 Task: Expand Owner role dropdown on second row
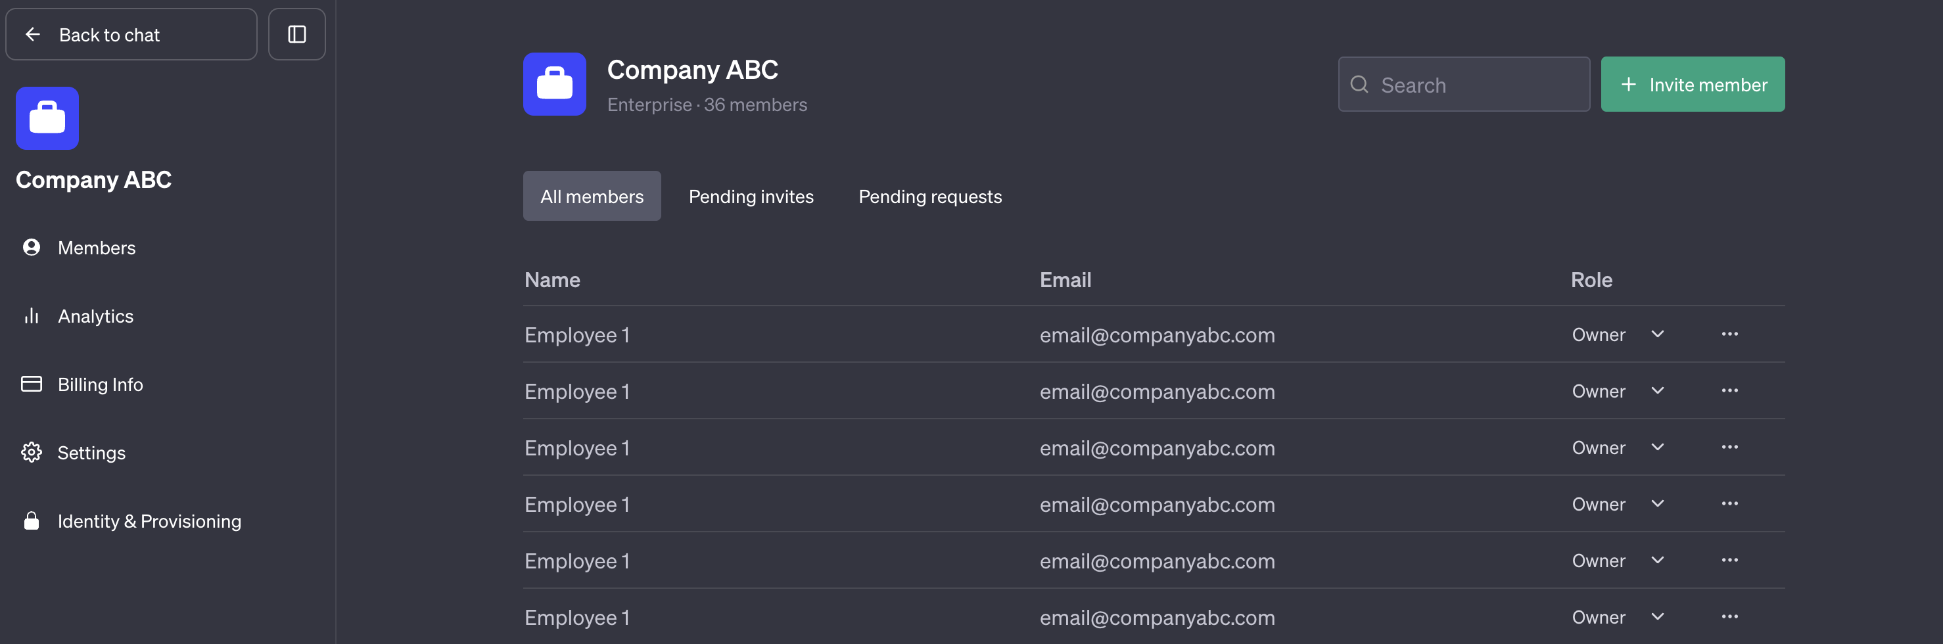pyautogui.click(x=1657, y=390)
